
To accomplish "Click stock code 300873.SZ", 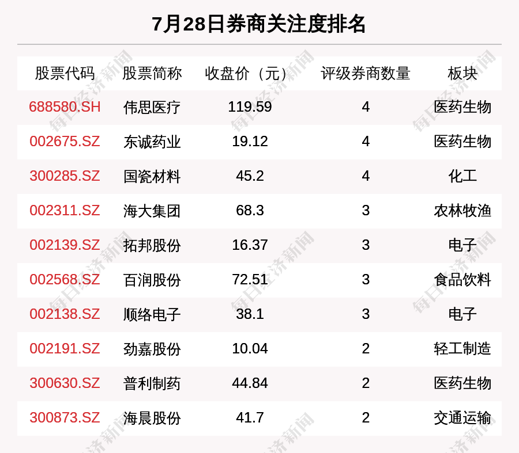I will click(65, 418).
